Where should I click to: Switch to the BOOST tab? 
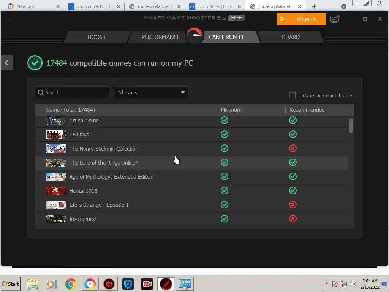pyautogui.click(x=97, y=37)
